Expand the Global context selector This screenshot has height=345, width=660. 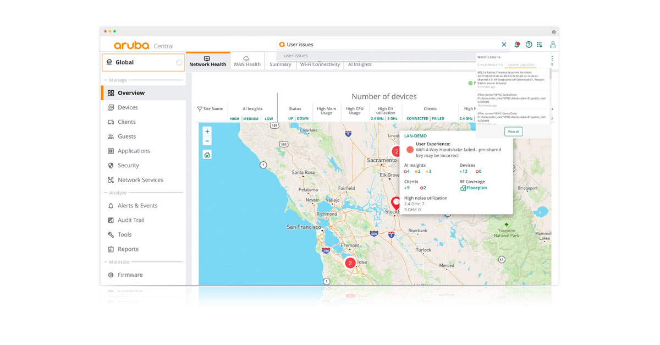click(143, 63)
